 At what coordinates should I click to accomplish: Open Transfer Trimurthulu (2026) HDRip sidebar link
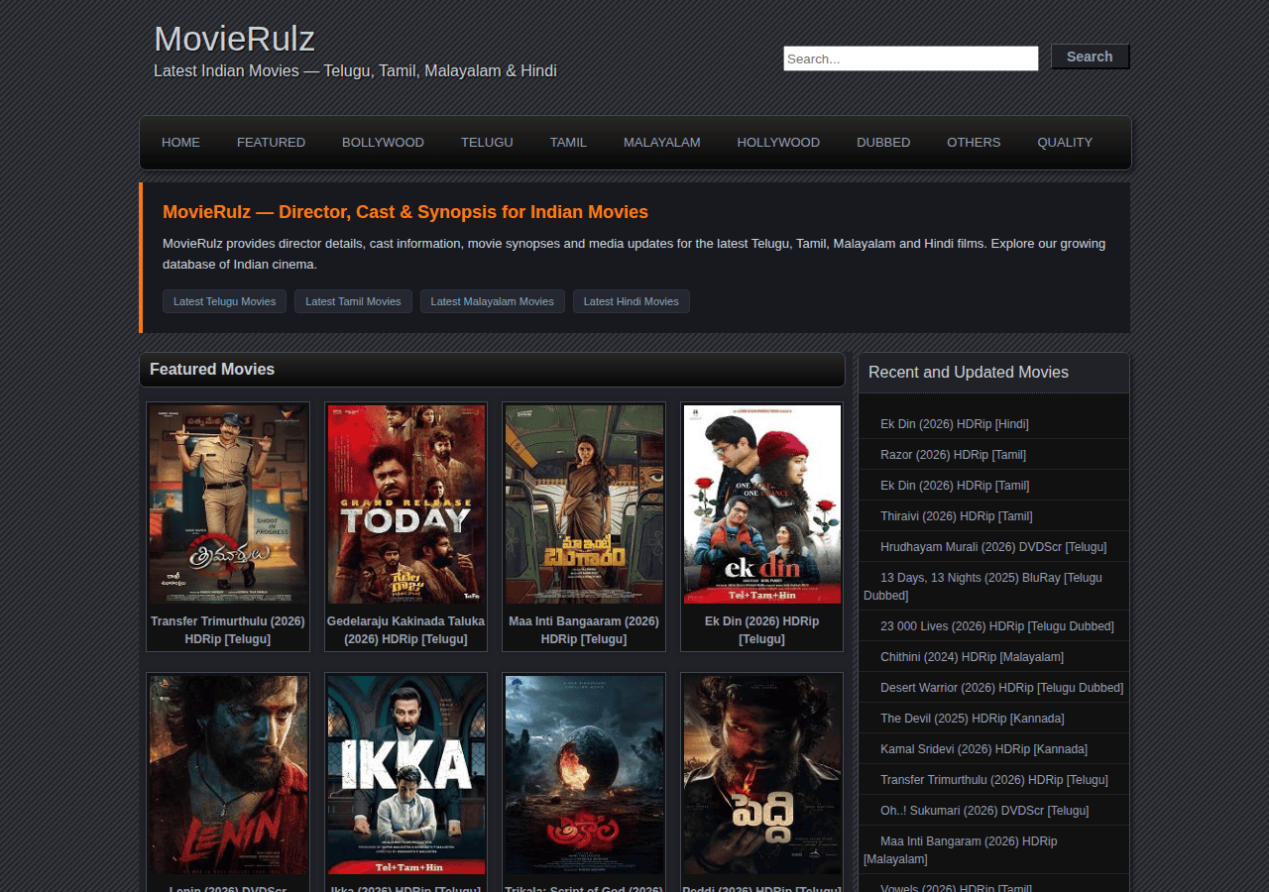pyautogui.click(x=994, y=780)
